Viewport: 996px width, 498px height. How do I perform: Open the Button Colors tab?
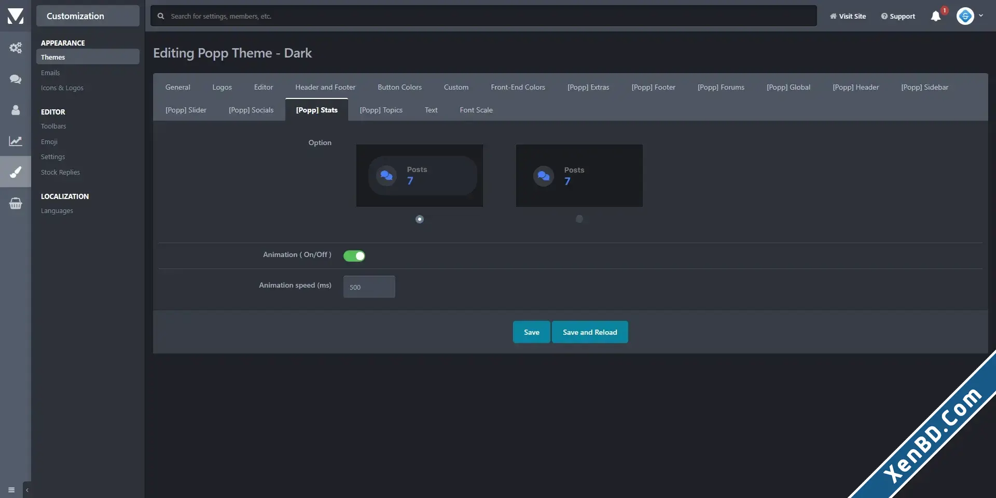[x=399, y=87]
